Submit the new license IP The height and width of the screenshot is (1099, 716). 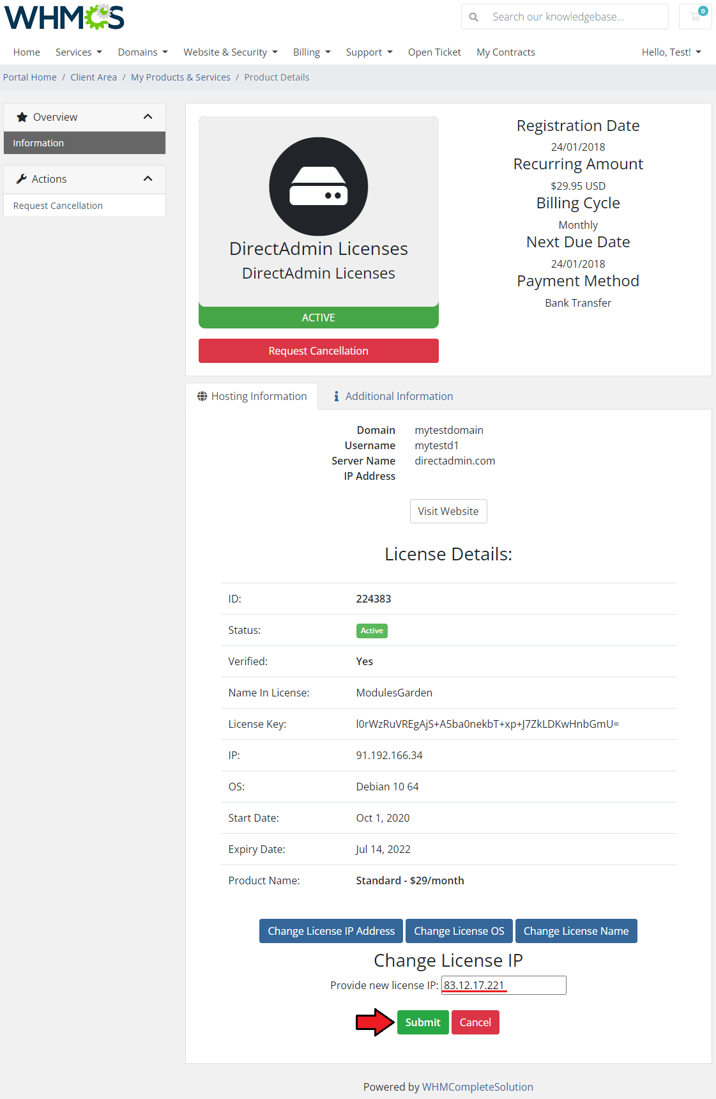[423, 1022]
